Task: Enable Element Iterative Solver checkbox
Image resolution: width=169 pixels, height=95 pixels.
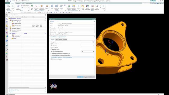Action: tap(51, 44)
